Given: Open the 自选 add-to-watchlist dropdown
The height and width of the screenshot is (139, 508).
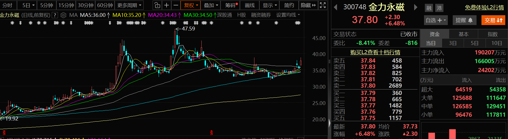Looking at the screenshot, I should pos(436,20).
